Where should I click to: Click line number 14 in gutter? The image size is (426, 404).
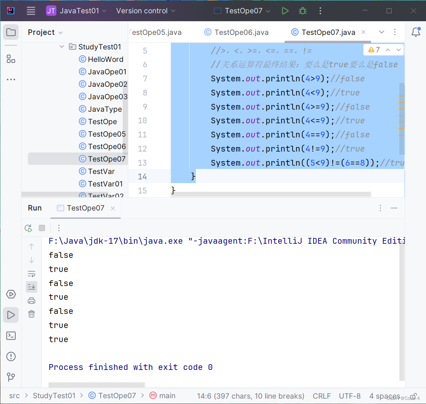pyautogui.click(x=142, y=177)
